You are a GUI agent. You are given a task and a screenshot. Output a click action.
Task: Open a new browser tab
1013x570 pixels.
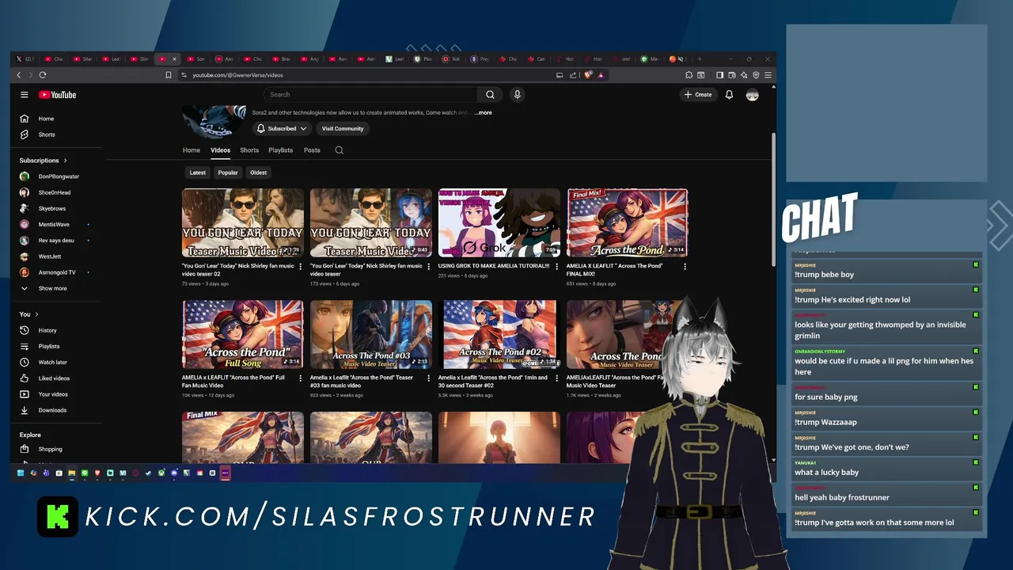coord(699,59)
